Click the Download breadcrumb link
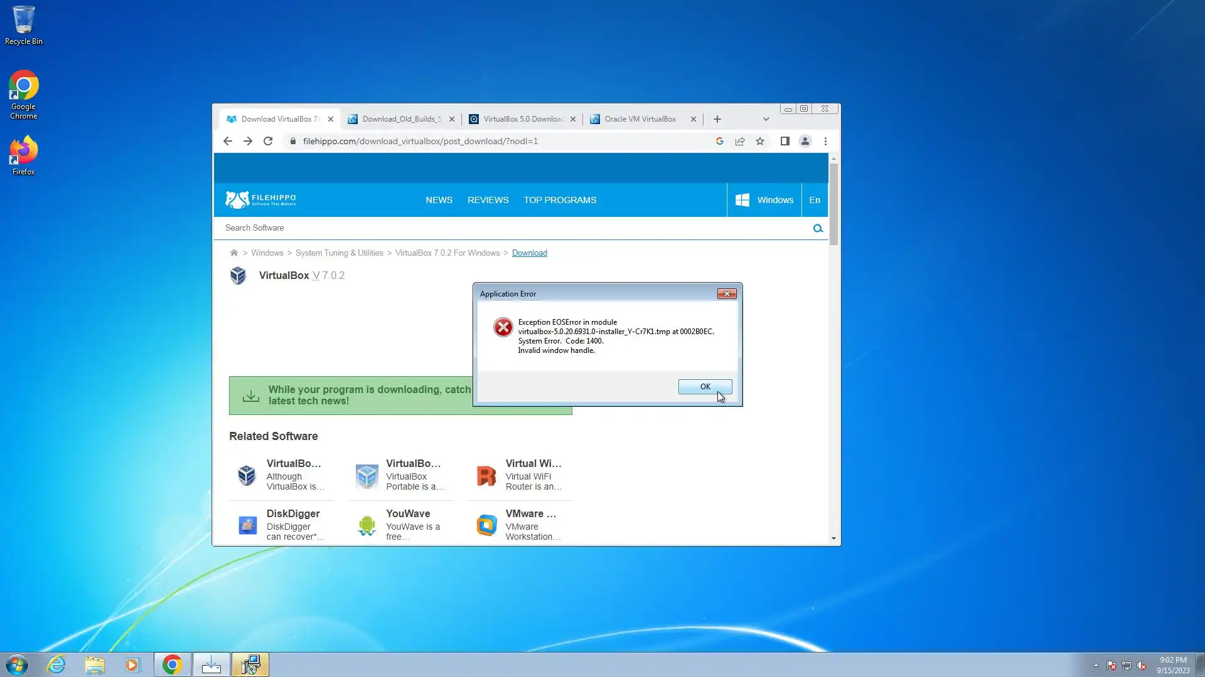Image resolution: width=1205 pixels, height=677 pixels. pos(529,253)
